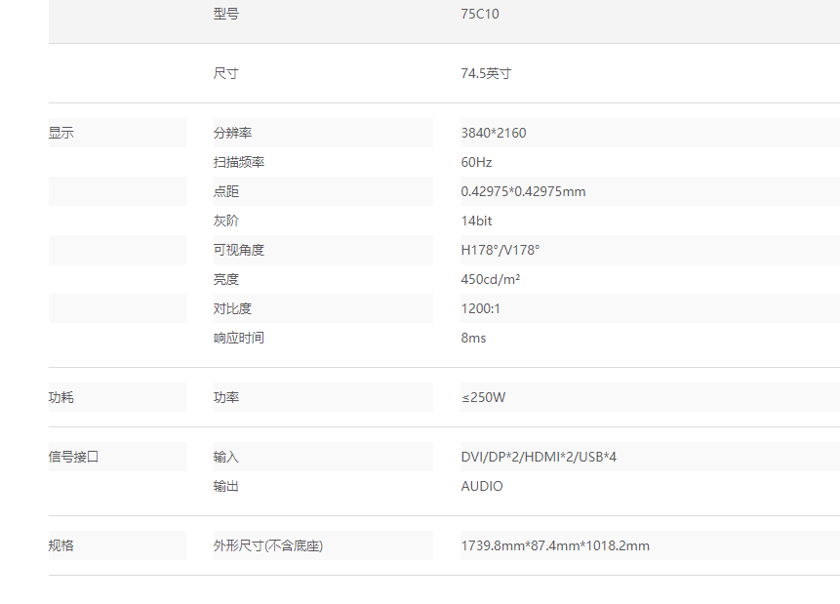Click the 输出 label

(225, 486)
